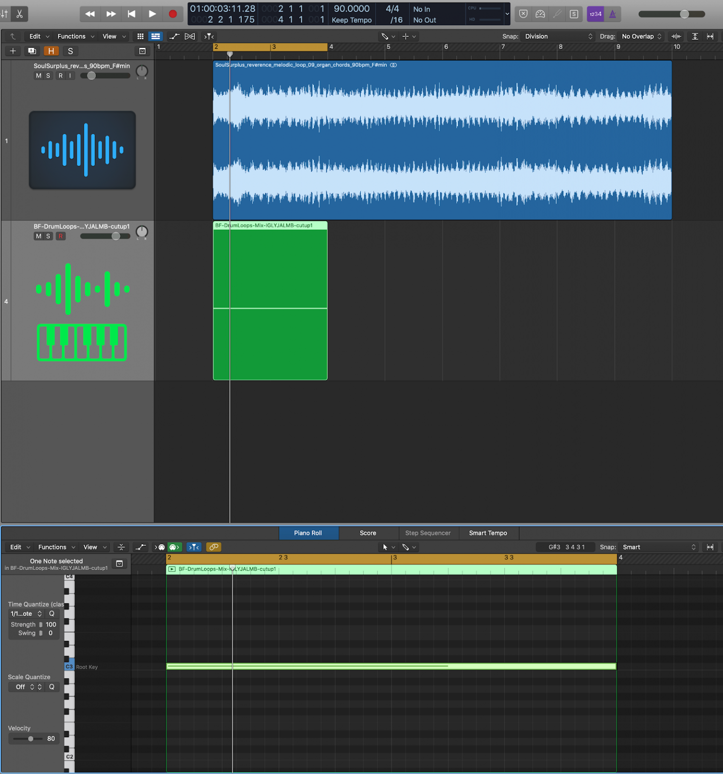
Task: Mute the BF-DrumLoops track
Action: point(38,236)
